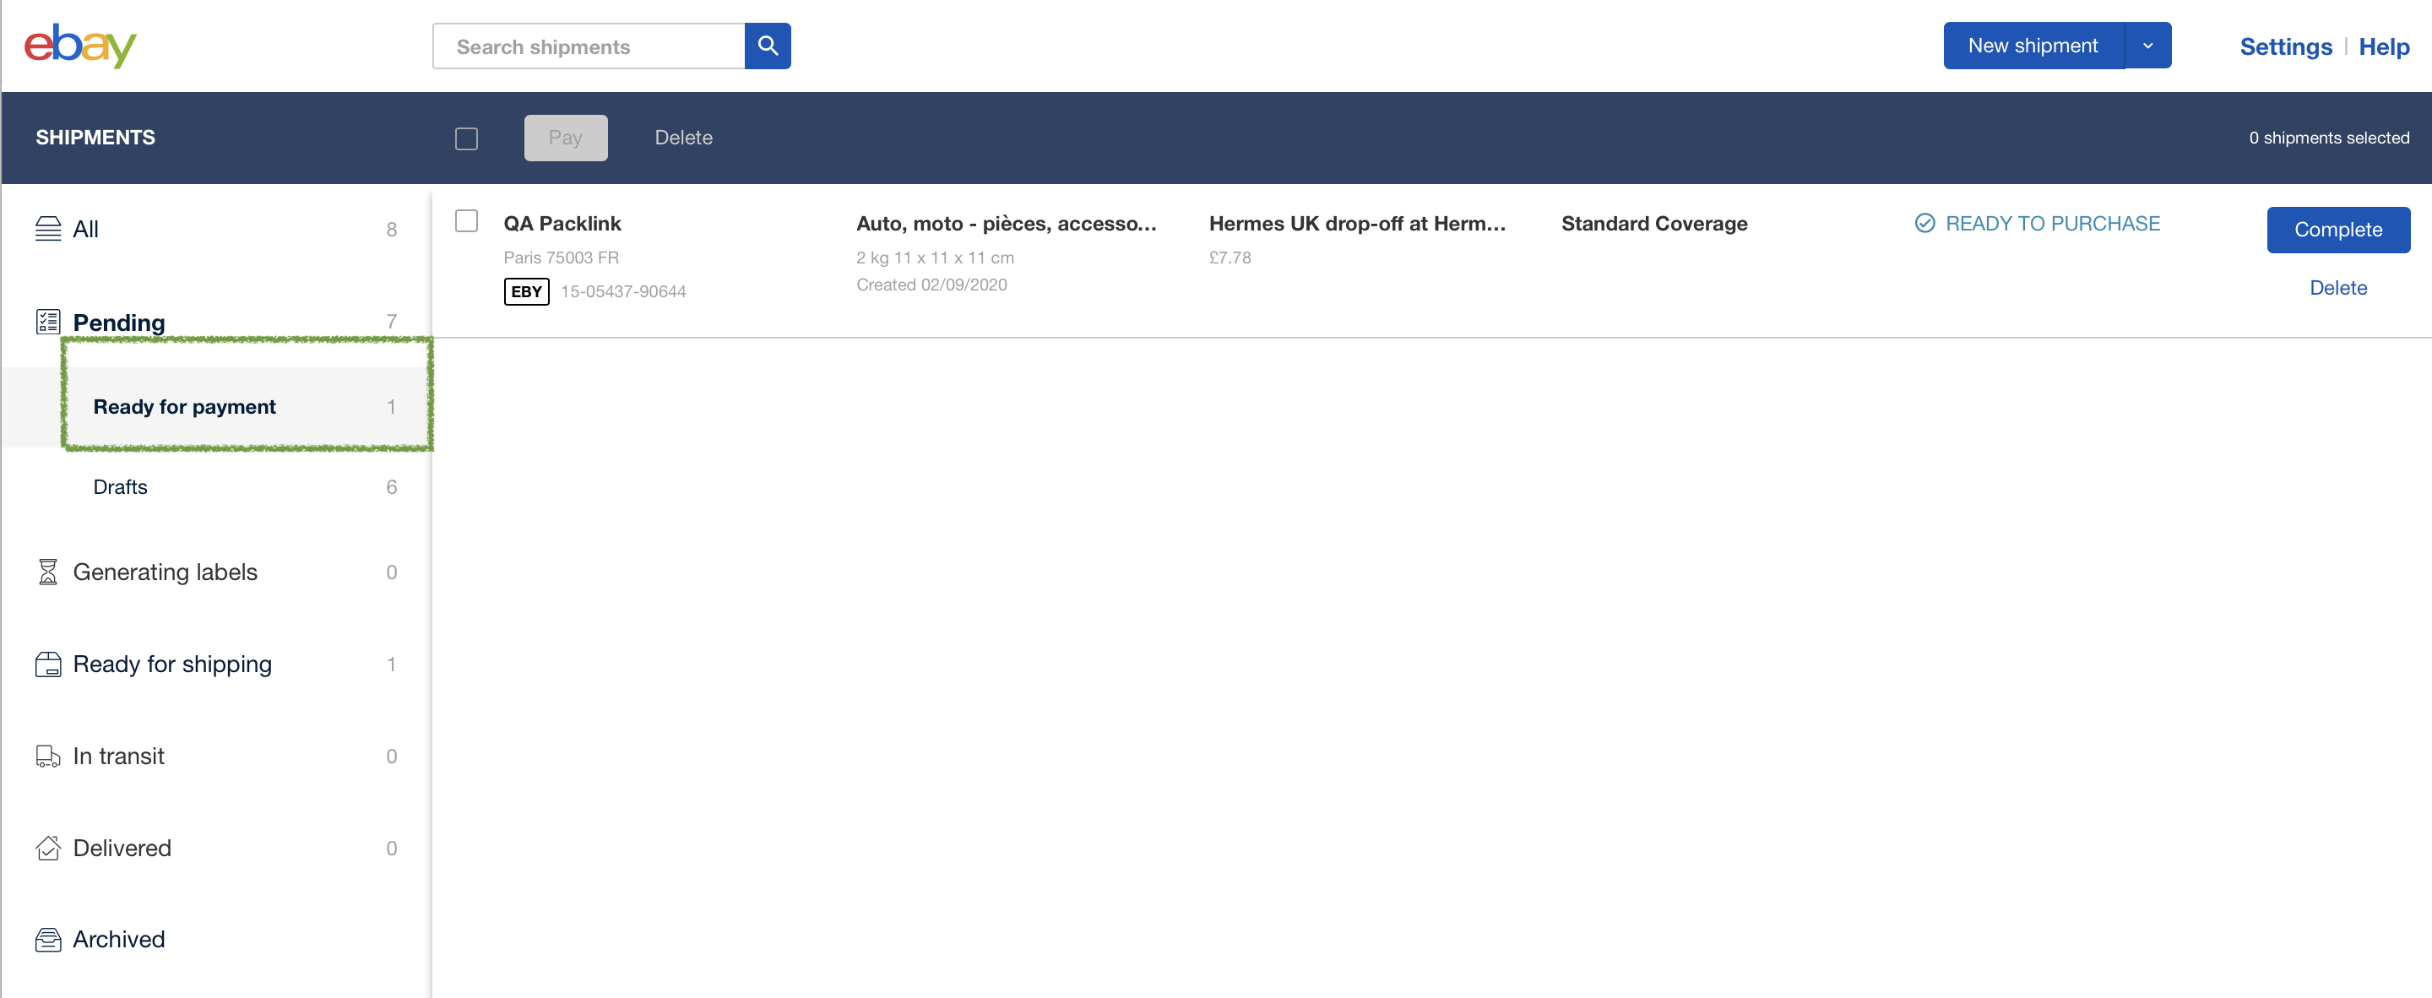Click the £7.78 price
Image resolution: width=2432 pixels, height=998 pixels.
coord(1230,258)
